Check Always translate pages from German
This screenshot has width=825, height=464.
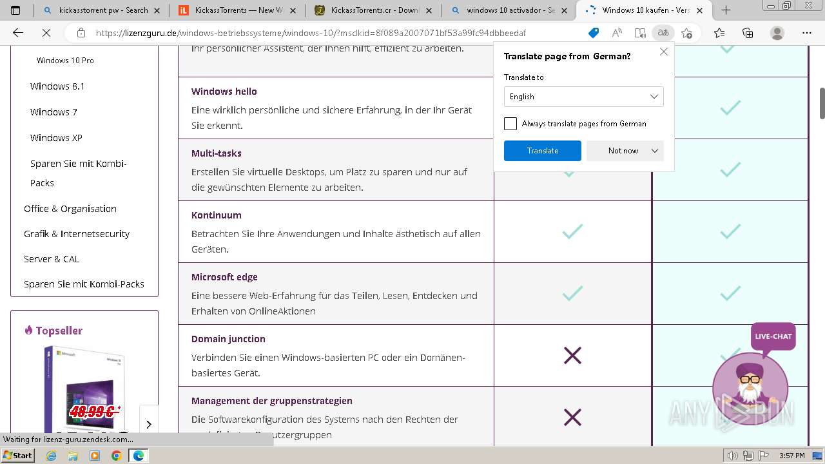tap(510, 124)
